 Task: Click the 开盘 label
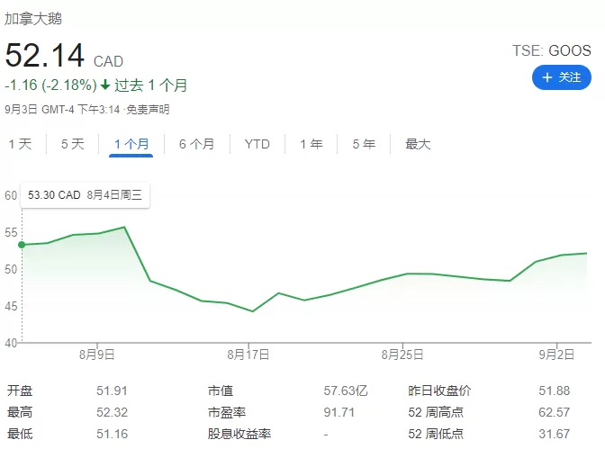(20, 391)
